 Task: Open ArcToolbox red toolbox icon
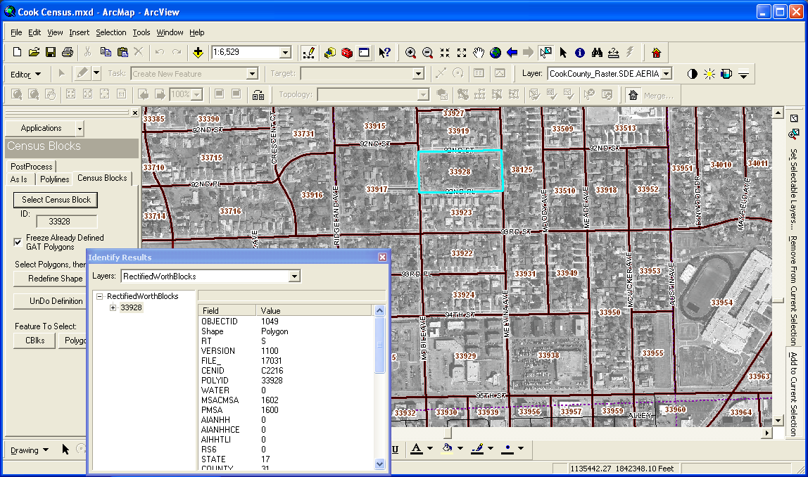pos(346,53)
